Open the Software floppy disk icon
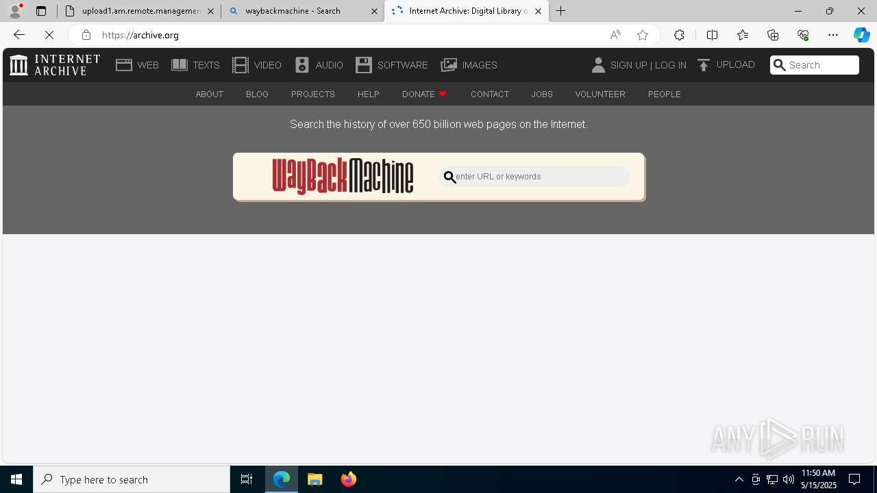 point(364,65)
